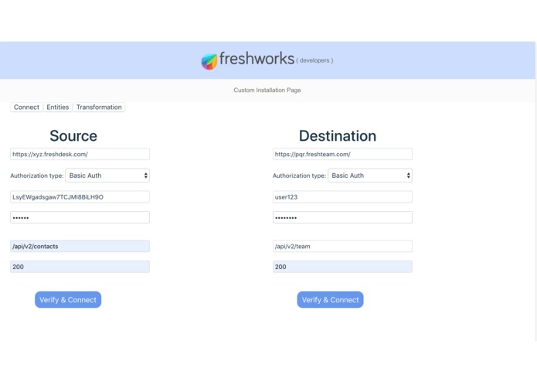Image resolution: width=537 pixels, height=382 pixels.
Task: Click Destination Verify & Connect button
Action: pyautogui.click(x=330, y=300)
